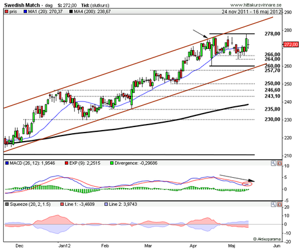
Task: Click the 235,80 level label
Action: 272,109
